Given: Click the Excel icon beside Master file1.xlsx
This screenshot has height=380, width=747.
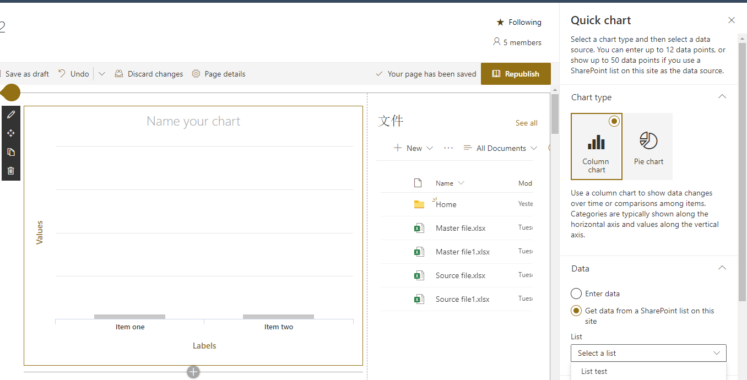Looking at the screenshot, I should [x=419, y=252].
